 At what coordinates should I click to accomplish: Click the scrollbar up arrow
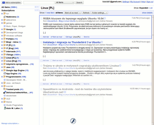point(153,16)
